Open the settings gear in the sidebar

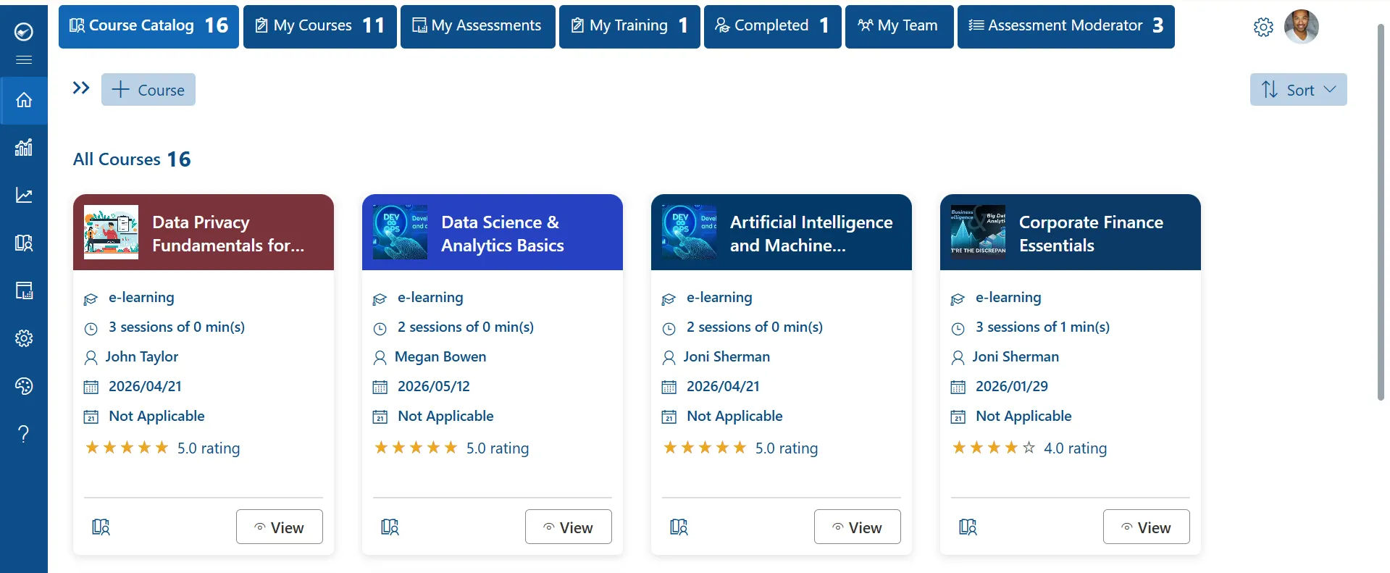[24, 338]
